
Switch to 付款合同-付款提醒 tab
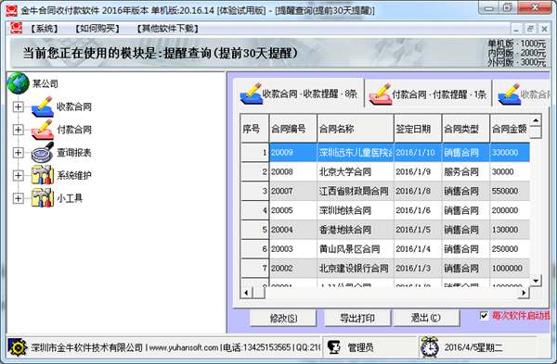(428, 94)
